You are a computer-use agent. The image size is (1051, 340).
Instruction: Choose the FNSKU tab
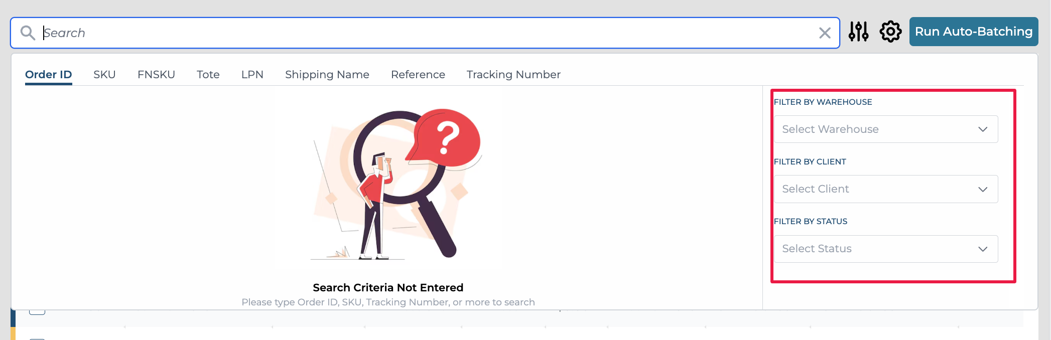(x=156, y=75)
